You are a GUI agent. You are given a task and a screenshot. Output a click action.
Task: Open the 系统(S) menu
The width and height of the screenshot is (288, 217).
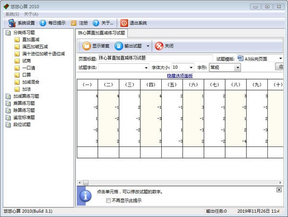[x=12, y=14]
